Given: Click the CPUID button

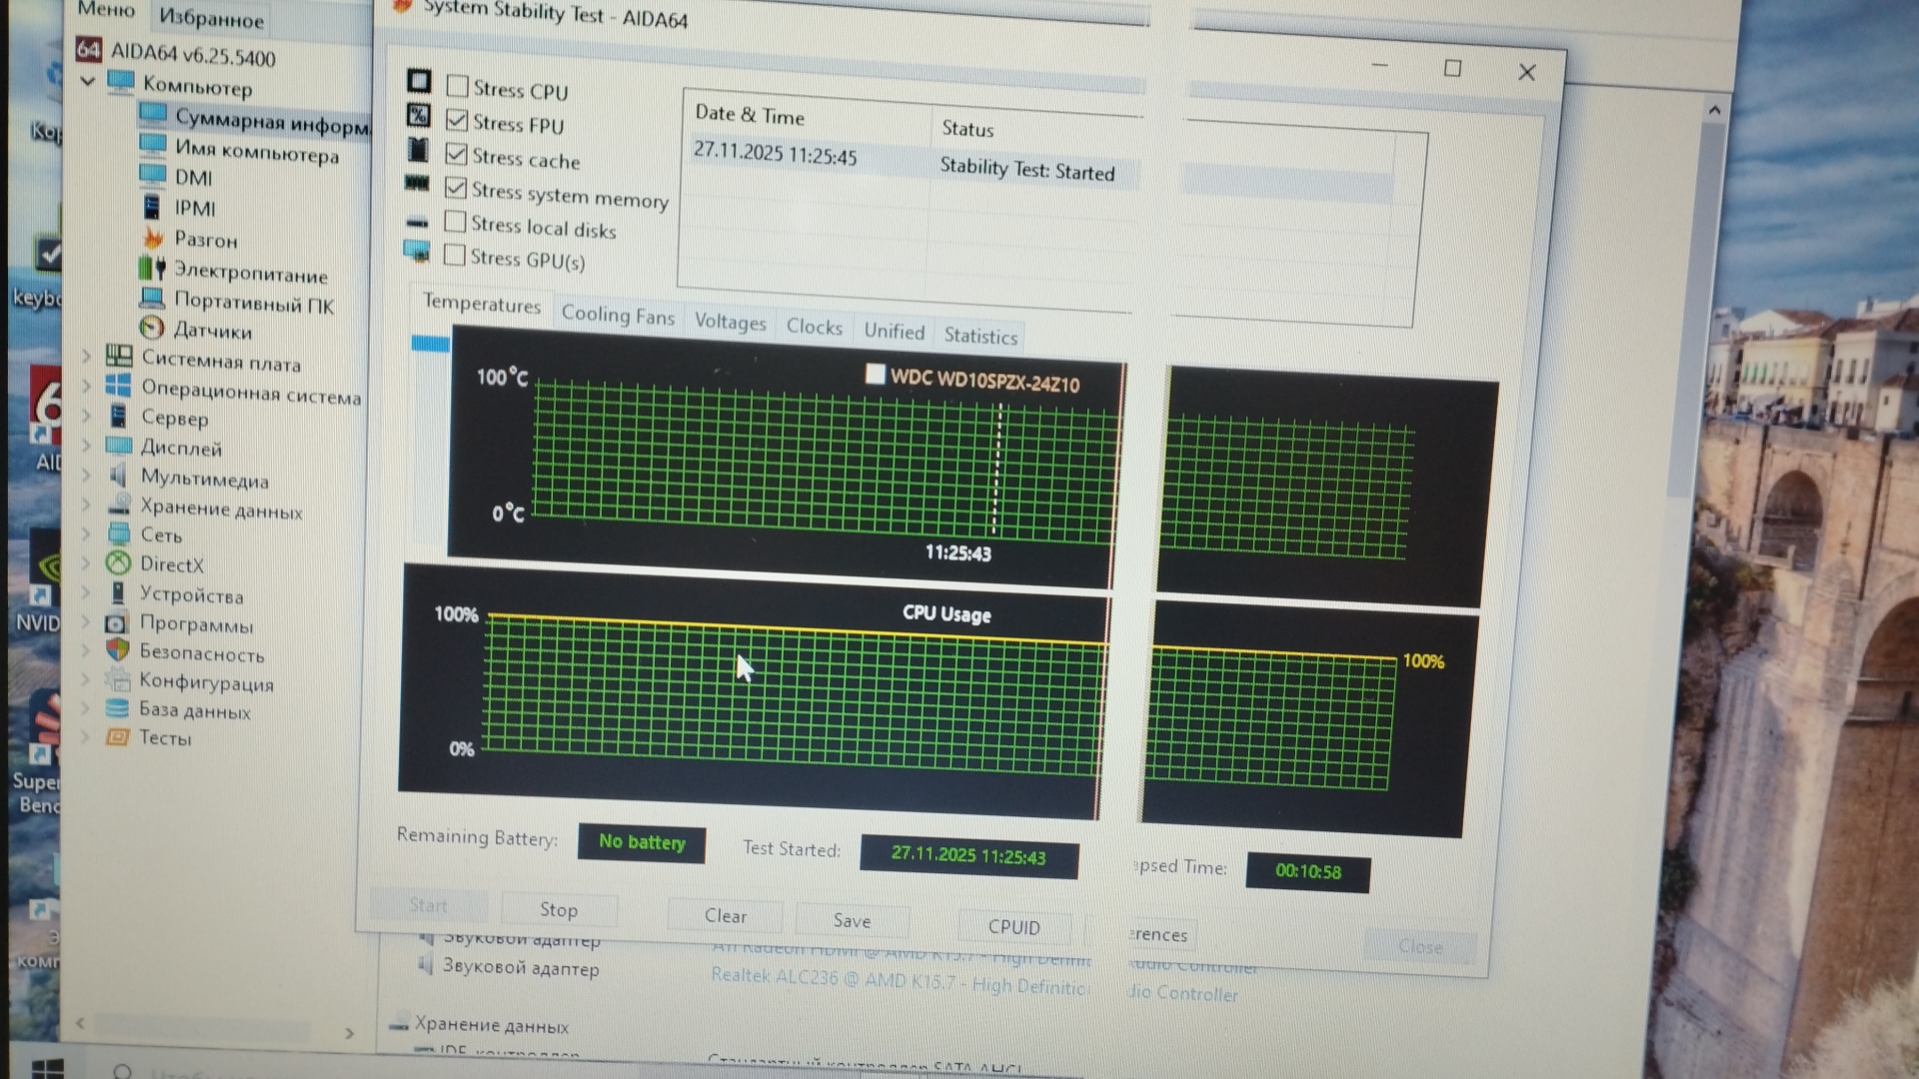Looking at the screenshot, I should click(x=1013, y=926).
